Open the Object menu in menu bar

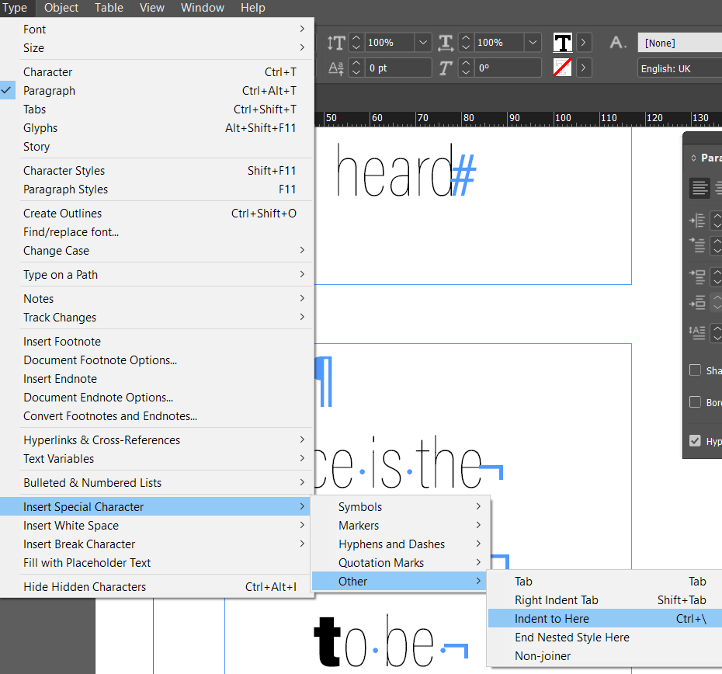[x=61, y=8]
